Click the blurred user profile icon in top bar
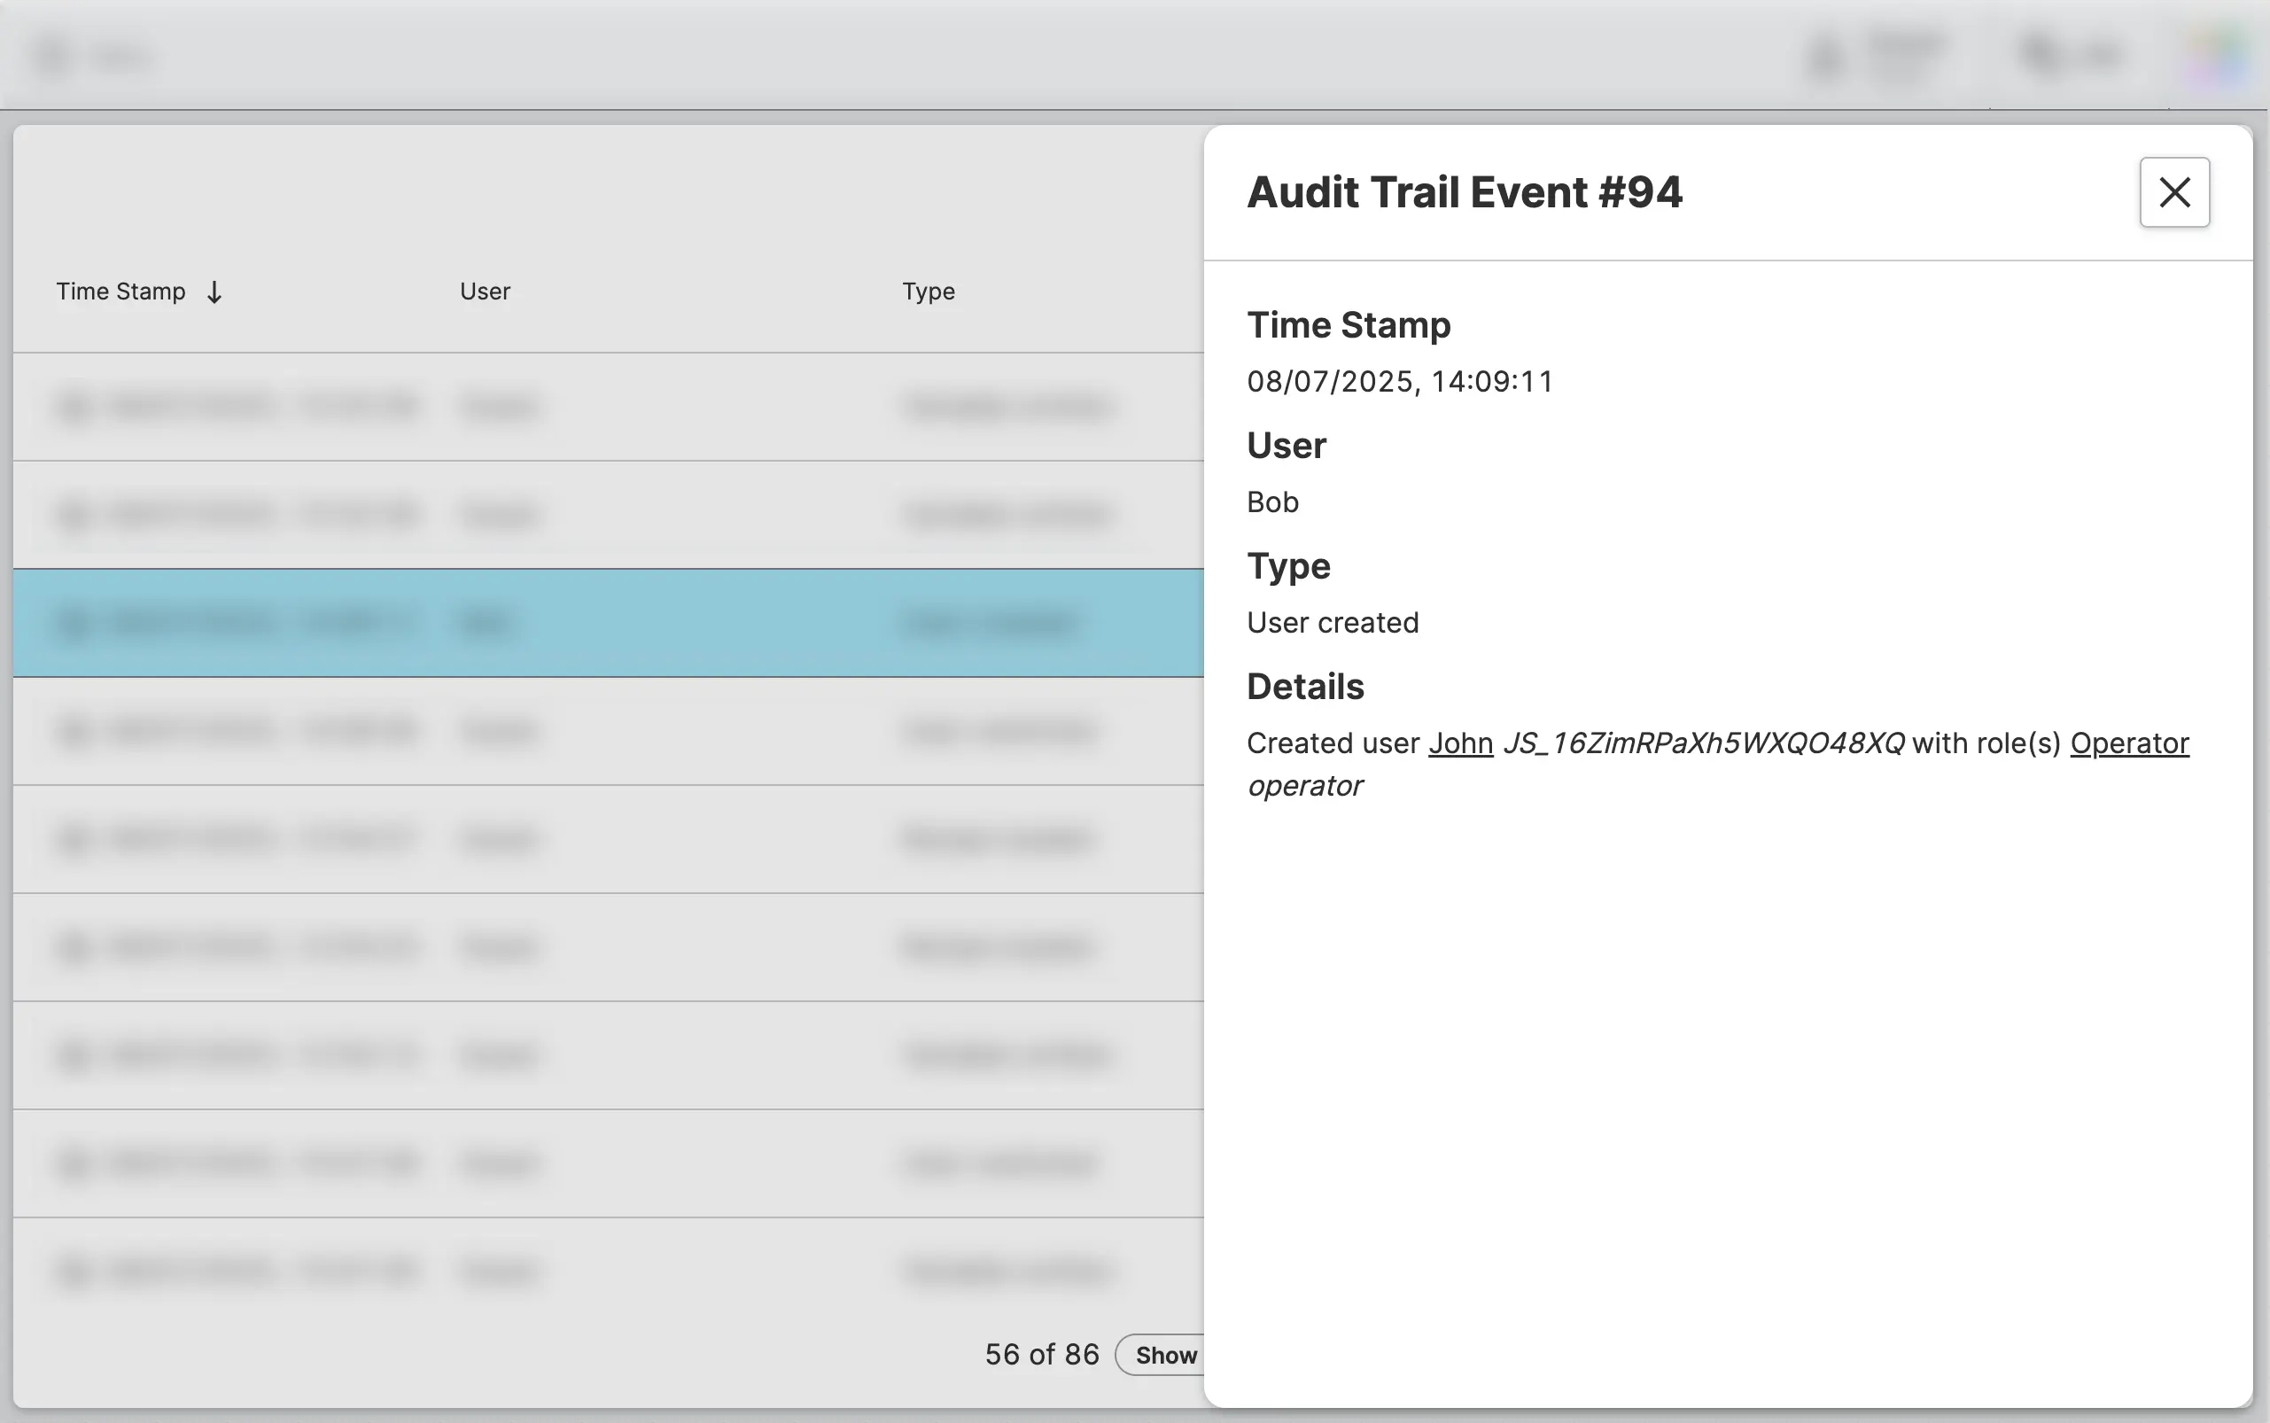Viewport: 2270px width, 1423px height. tap(1825, 57)
